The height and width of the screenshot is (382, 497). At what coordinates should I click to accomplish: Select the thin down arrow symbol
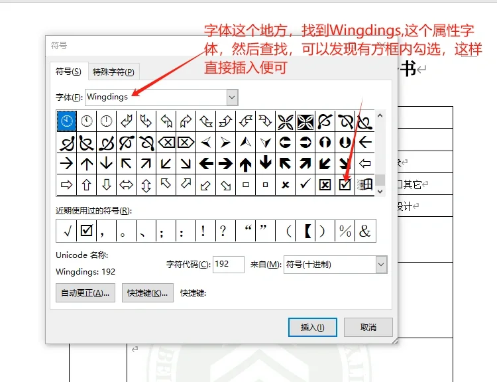[x=106, y=163]
